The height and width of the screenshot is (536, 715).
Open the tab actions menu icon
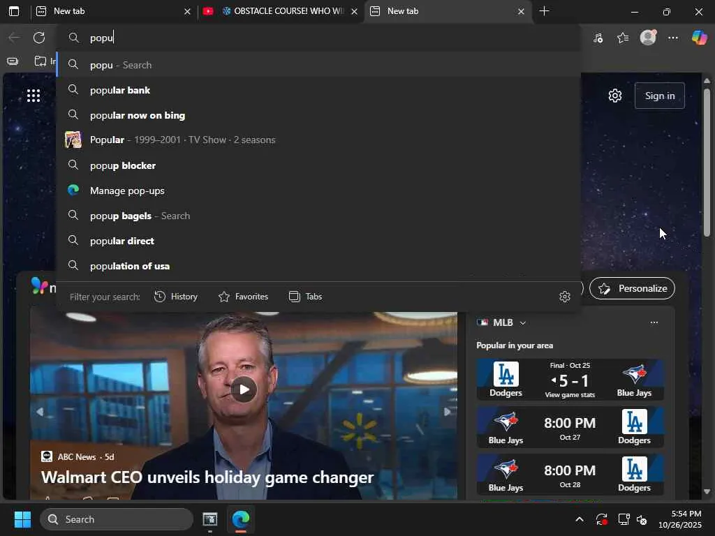[14, 11]
